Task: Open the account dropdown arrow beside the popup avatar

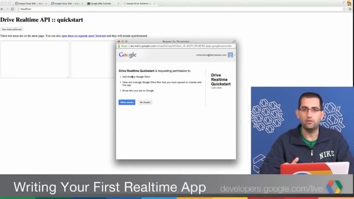Action: 235,55
